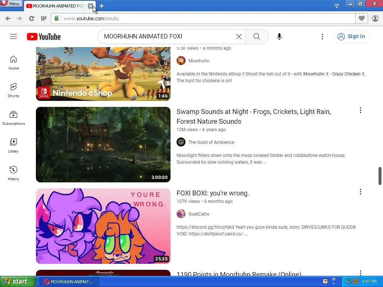Viewport: 383px width, 287px height.
Task: Reload the current page
Action: tap(31, 19)
